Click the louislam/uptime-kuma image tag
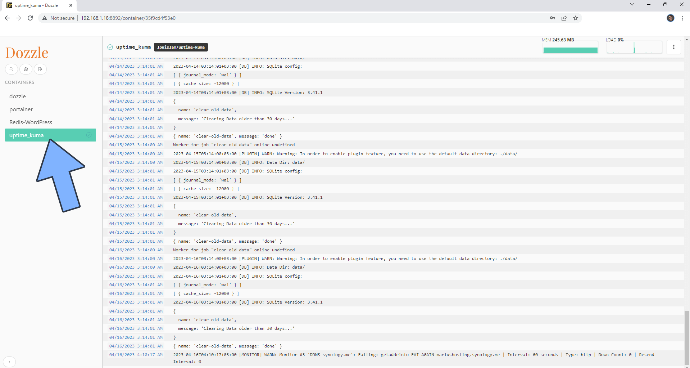Viewport: 690px width, 368px height. click(x=181, y=47)
